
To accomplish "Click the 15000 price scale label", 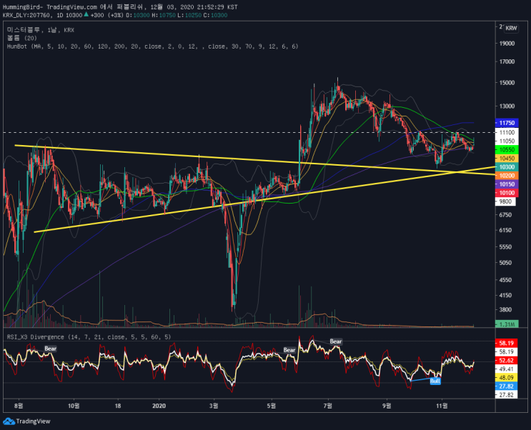I will pos(507,83).
